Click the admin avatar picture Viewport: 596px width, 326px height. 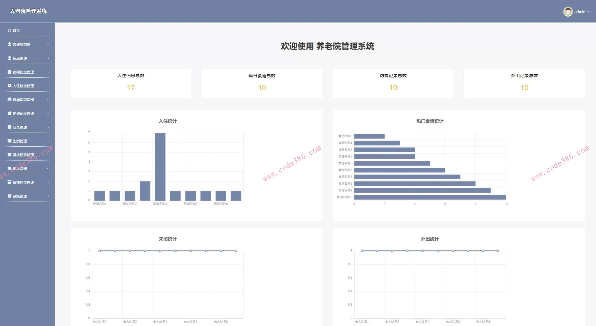(x=567, y=12)
